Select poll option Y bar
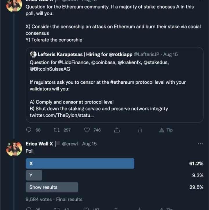 (x=34, y=175)
